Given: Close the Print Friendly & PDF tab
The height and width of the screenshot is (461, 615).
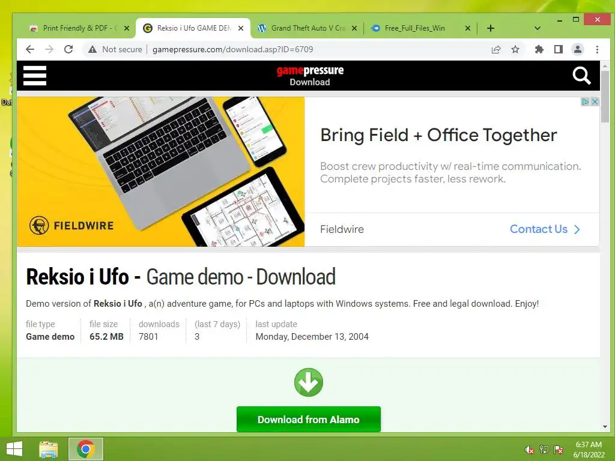Looking at the screenshot, I should (x=127, y=28).
